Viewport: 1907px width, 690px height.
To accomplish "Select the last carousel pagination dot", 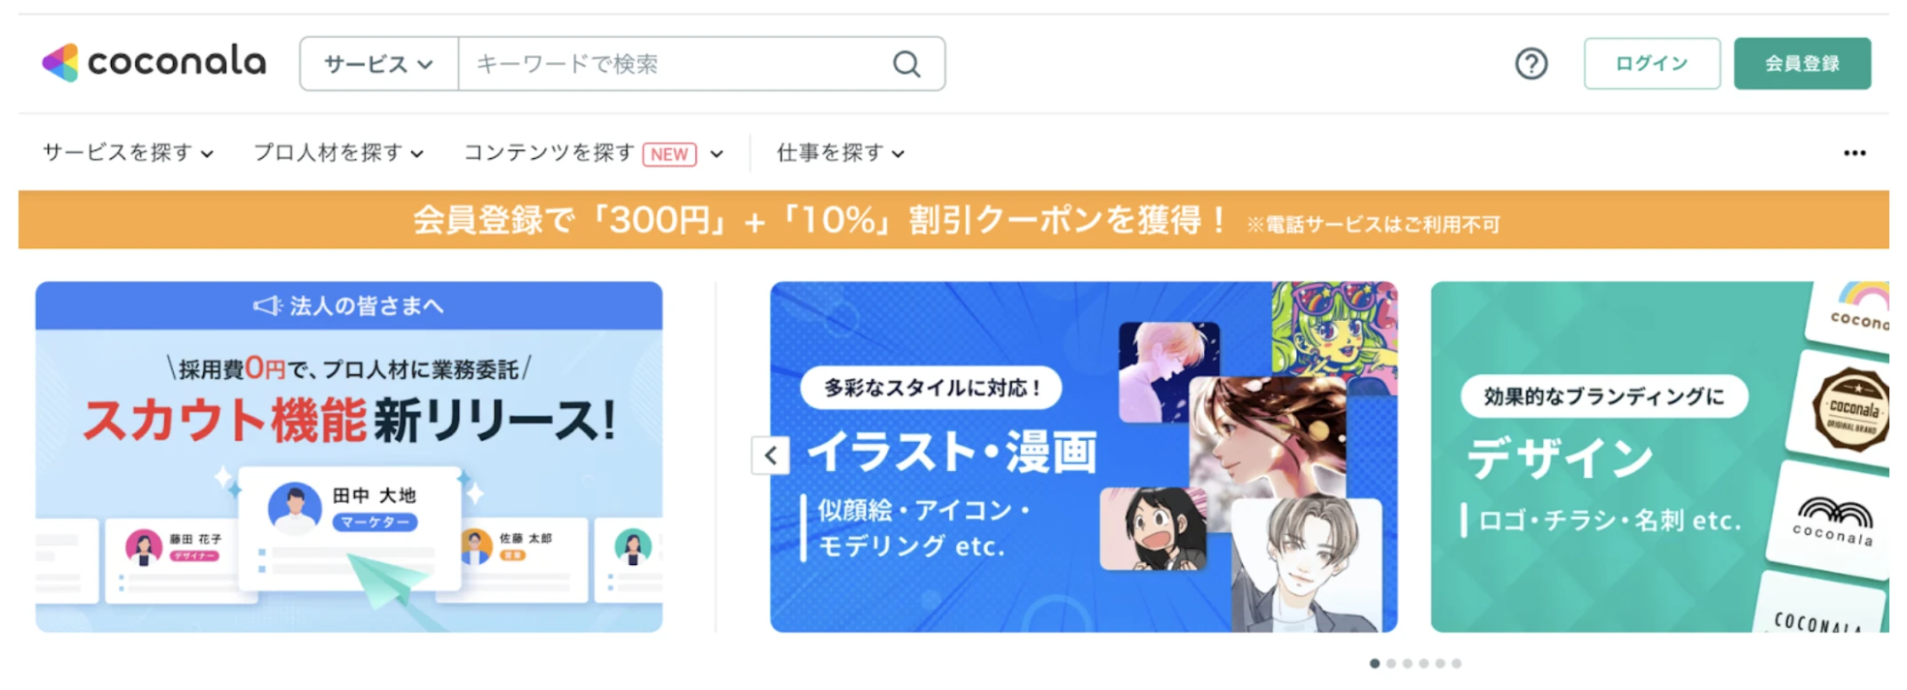I will [1456, 663].
